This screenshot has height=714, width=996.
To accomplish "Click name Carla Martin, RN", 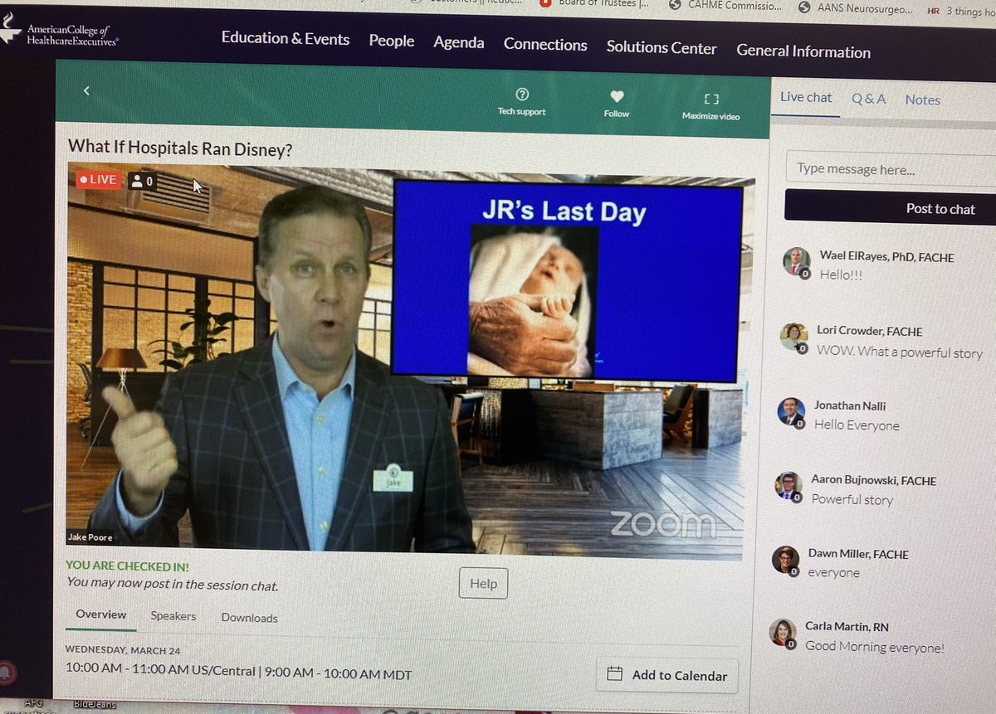I will click(x=847, y=626).
